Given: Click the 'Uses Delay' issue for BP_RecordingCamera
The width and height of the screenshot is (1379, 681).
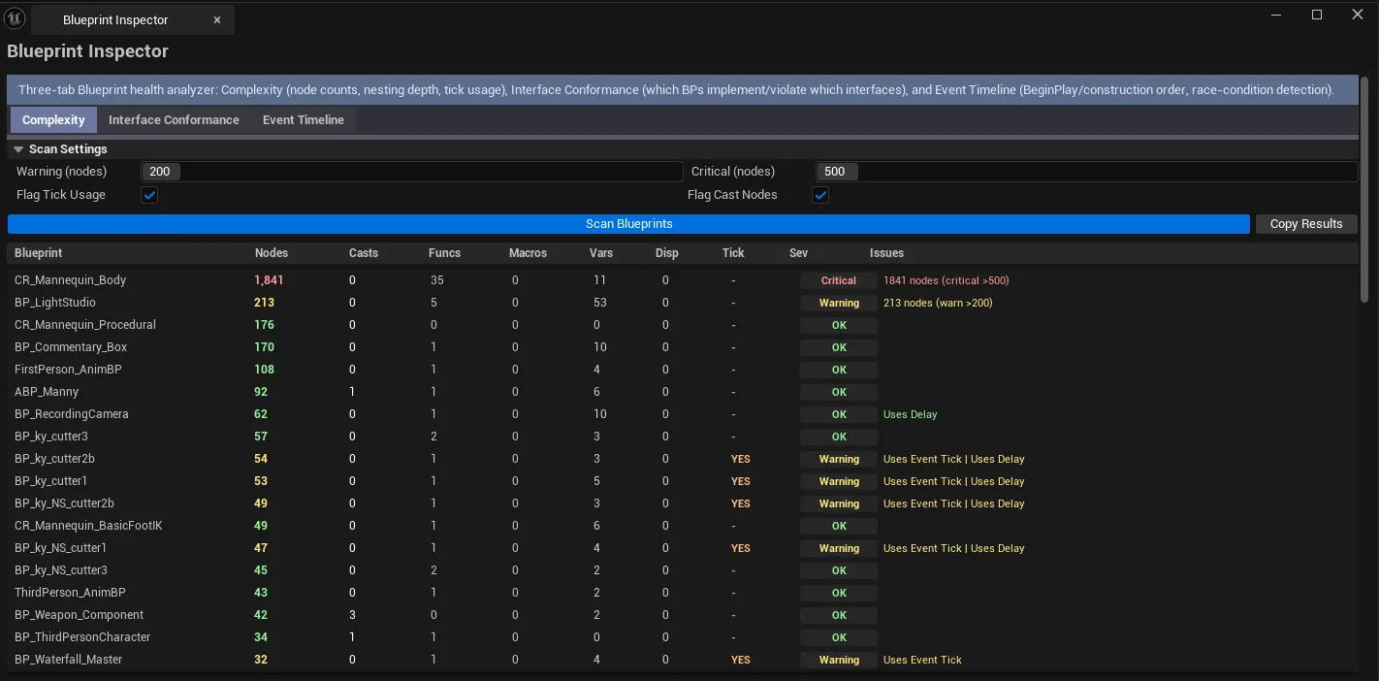Looking at the screenshot, I should pos(910,414).
